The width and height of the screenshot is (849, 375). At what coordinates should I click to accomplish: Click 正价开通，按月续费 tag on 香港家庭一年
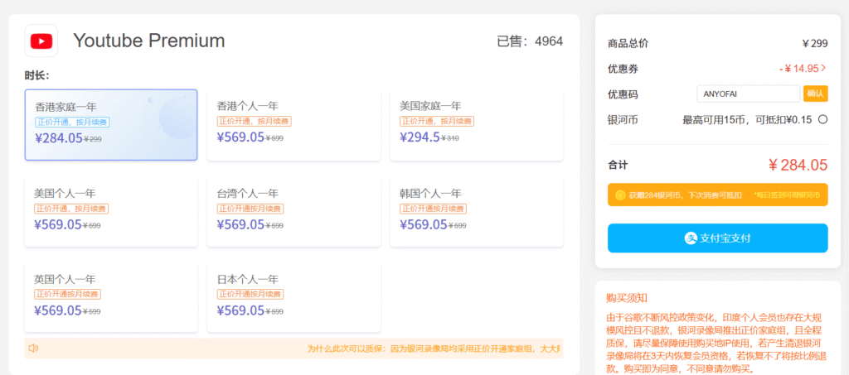coord(73,122)
